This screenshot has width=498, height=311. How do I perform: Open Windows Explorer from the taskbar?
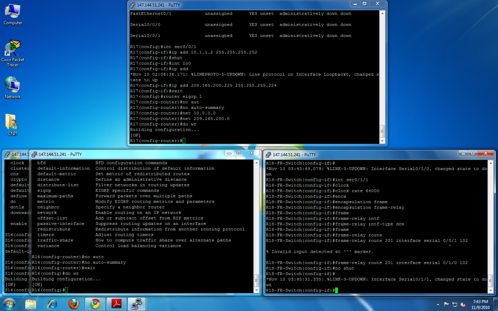tap(31, 304)
